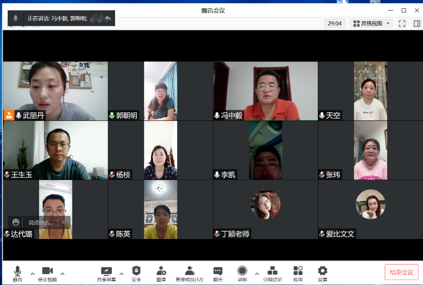Expand recording options arrow beside 录制
The image size is (423, 285).
click(x=257, y=274)
